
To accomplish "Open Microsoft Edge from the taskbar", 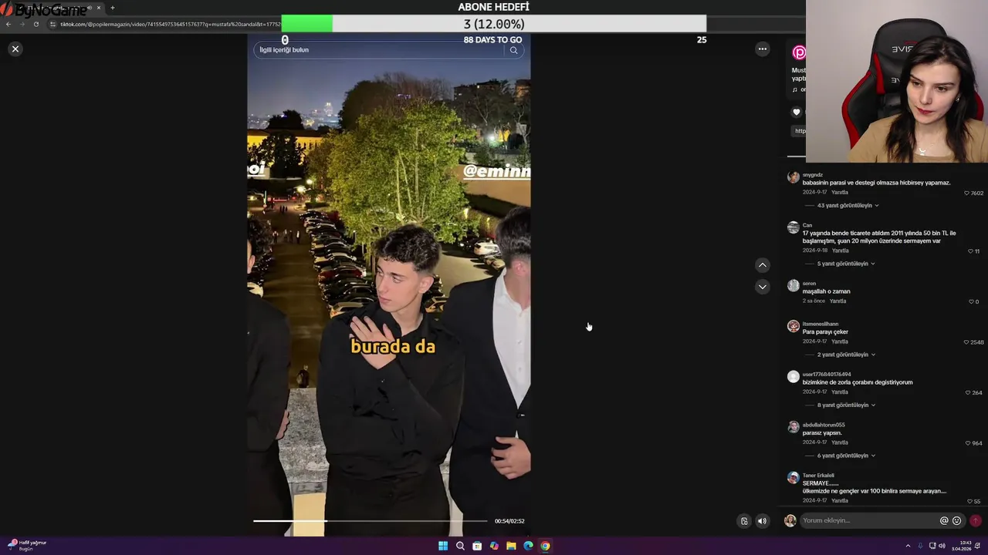I will point(528,546).
